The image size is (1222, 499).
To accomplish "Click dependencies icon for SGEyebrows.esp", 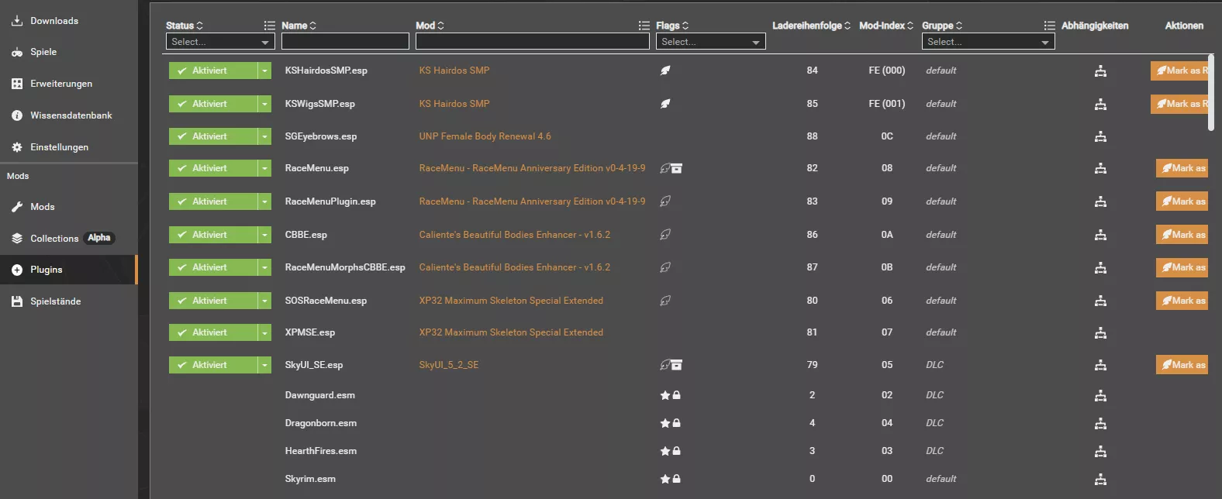I will (1100, 137).
